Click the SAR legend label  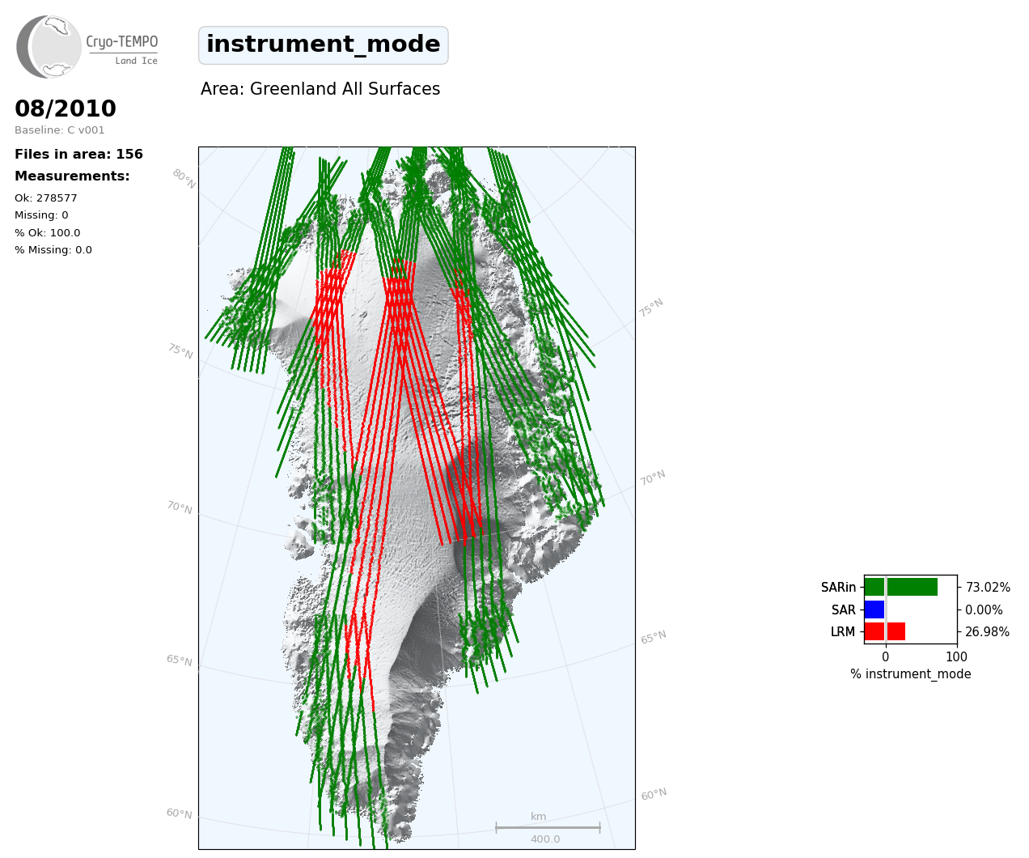(x=844, y=610)
